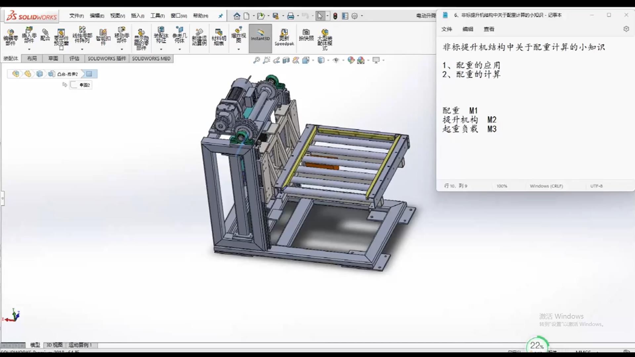This screenshot has height=357, width=635.
Task: Open the Edit (编辑) menu in SolidWorks
Action: click(97, 16)
